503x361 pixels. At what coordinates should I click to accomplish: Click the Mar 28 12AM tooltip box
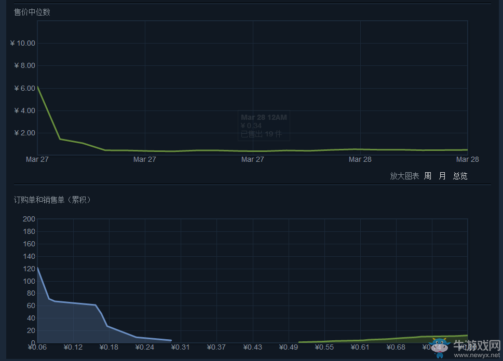pos(264,126)
